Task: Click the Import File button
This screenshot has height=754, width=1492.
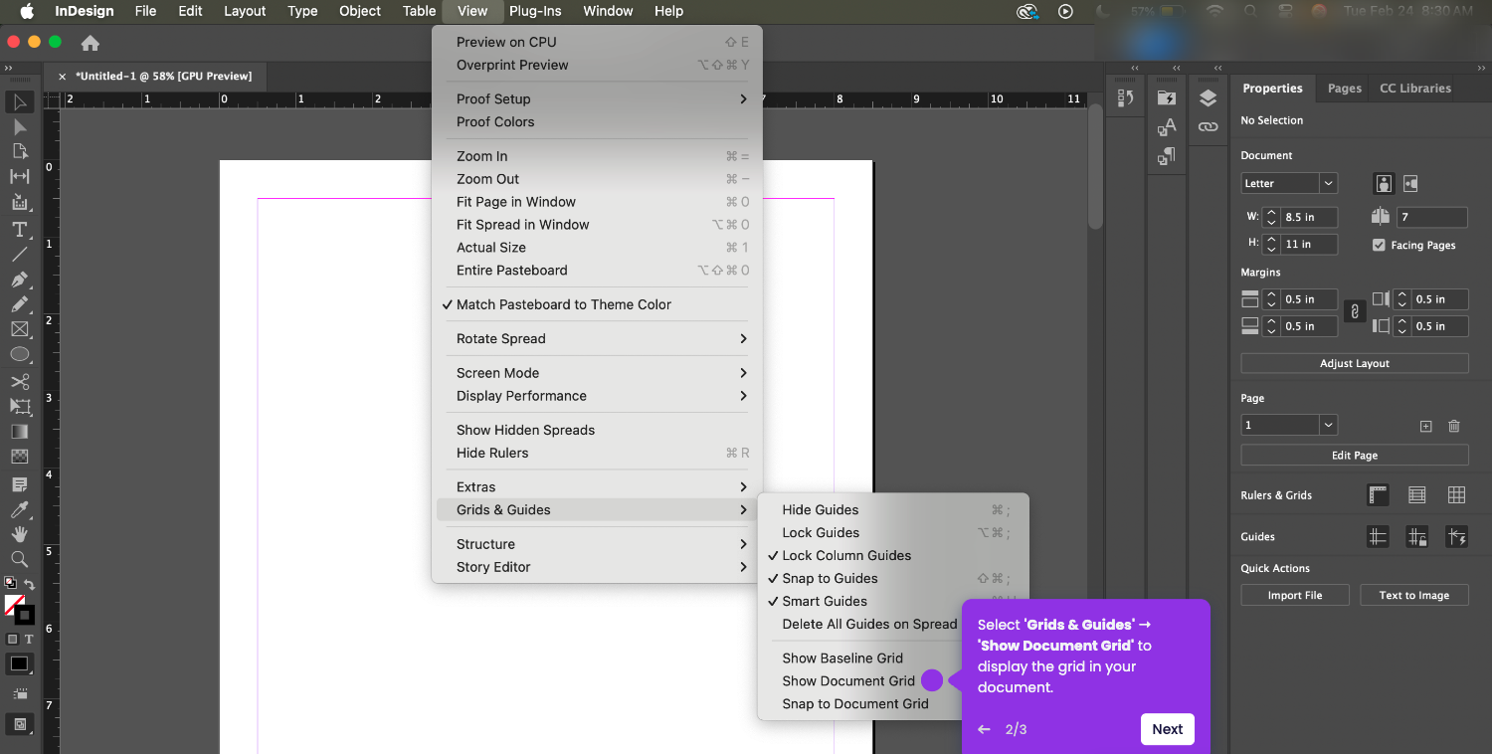Action: coord(1295,595)
